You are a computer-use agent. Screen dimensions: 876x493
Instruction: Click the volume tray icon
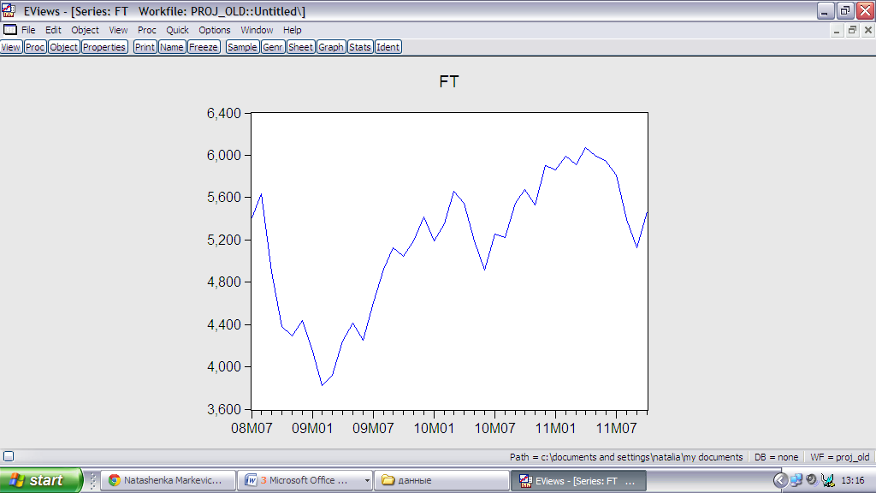pyautogui.click(x=812, y=480)
